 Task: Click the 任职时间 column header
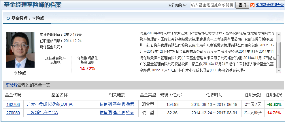point(214,95)
